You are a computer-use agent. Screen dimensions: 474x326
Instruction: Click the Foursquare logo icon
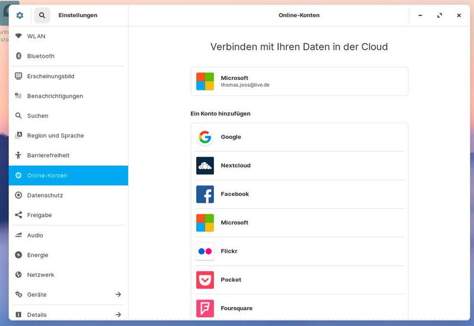pos(205,308)
